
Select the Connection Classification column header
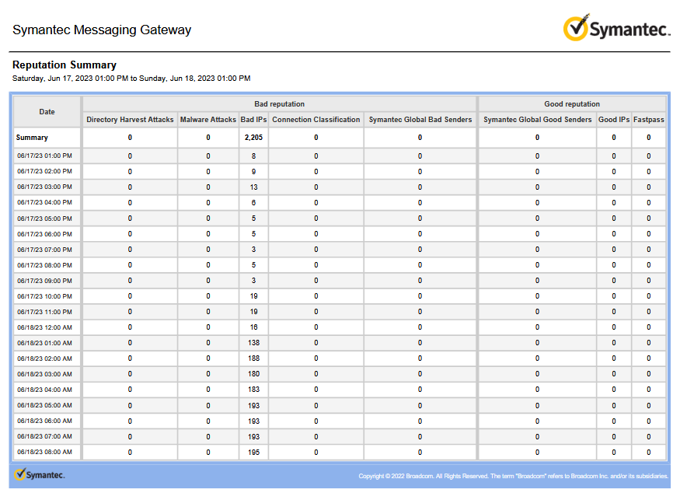[316, 119]
